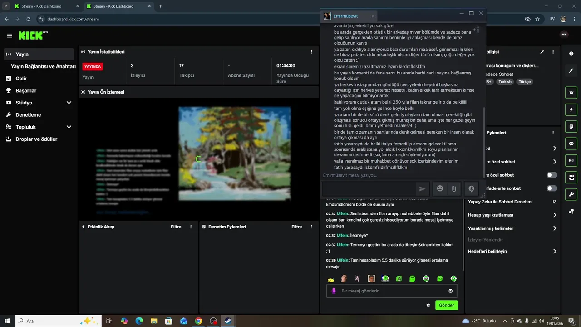Expand the Topluluk sidebar section
The image size is (581, 327).
69,127
